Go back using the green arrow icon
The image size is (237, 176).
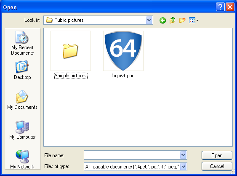162,20
